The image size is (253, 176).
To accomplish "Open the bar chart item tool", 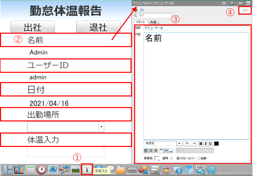I will click(x=19, y=170).
